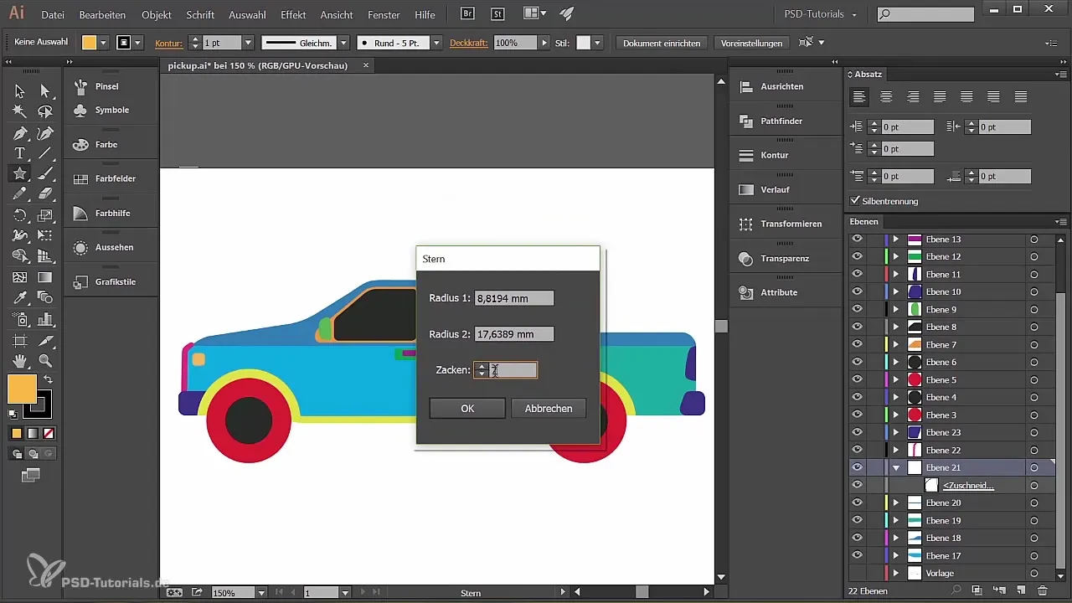Select the Rotate tool
This screenshot has width=1072, height=603.
click(x=20, y=214)
